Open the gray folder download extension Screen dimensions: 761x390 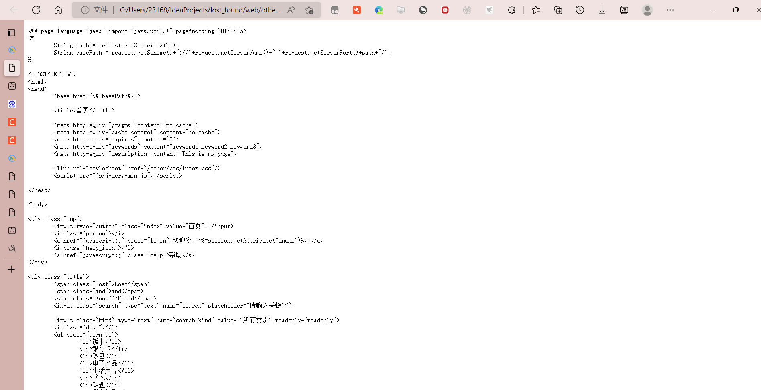coord(401,10)
